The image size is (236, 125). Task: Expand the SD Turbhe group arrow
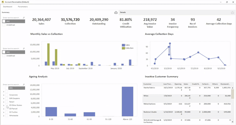point(4,112)
